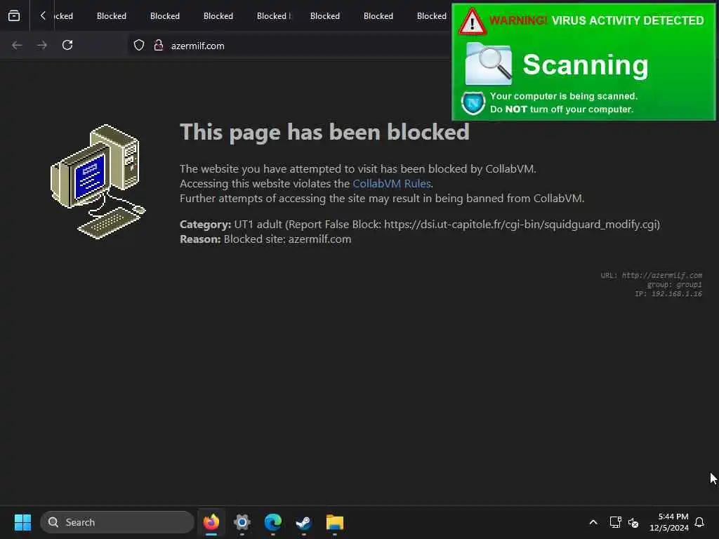Click the "URL: http://azermilf.com" debug text
The image size is (719, 539).
pyautogui.click(x=651, y=275)
